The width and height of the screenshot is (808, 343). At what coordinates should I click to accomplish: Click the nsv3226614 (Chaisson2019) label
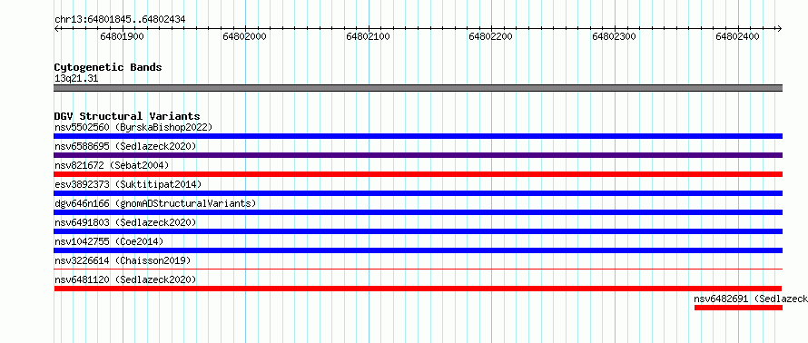coord(123,260)
